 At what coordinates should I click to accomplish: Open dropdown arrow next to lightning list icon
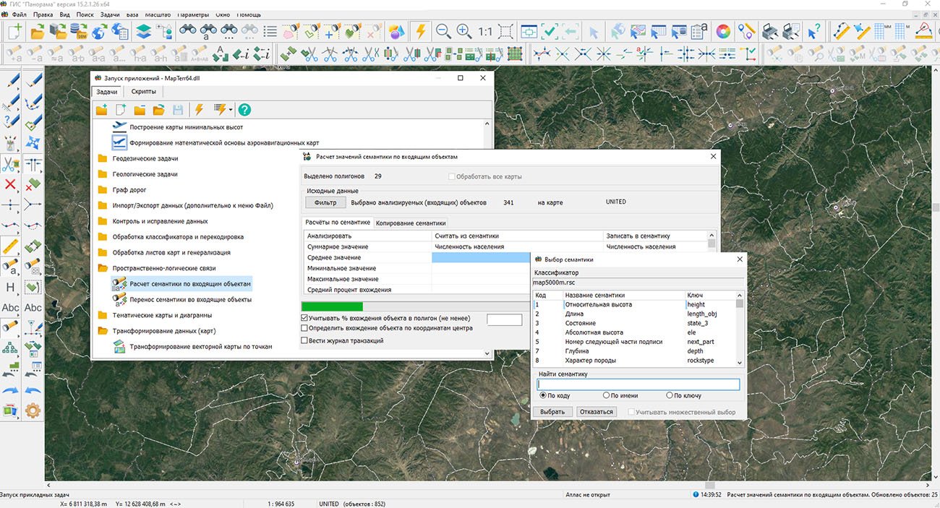tap(231, 110)
